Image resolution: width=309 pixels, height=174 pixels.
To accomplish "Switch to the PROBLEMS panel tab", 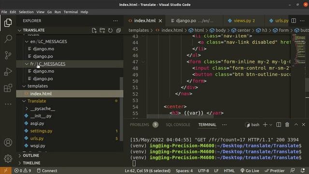I will click(140, 125).
